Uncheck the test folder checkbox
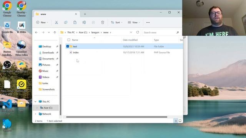Viewport: 246px width, 138px height. (x=68, y=46)
